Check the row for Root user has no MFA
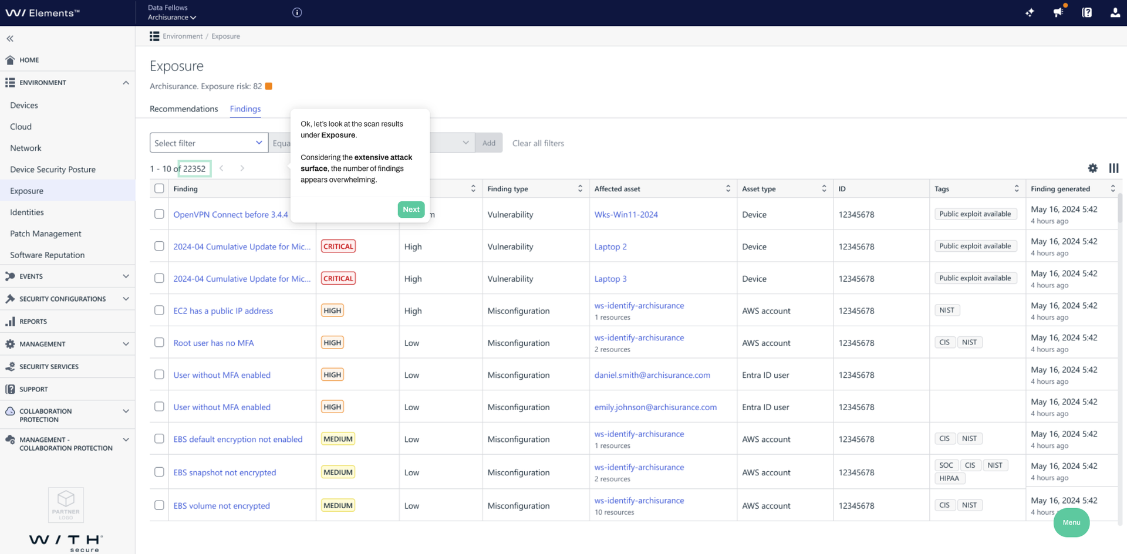 pos(158,342)
